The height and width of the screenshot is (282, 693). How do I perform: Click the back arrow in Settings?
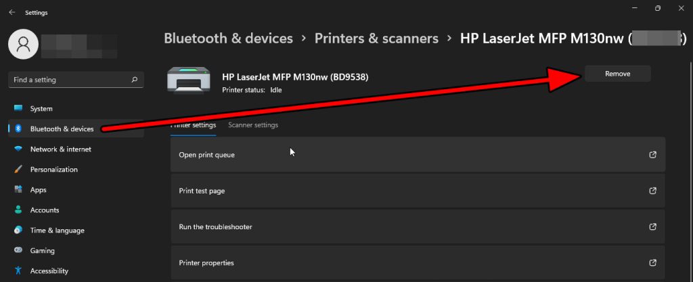(x=12, y=13)
